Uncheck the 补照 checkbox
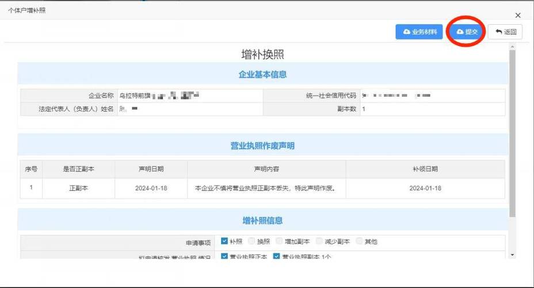Image resolution: width=534 pixels, height=288 pixels. click(224, 241)
